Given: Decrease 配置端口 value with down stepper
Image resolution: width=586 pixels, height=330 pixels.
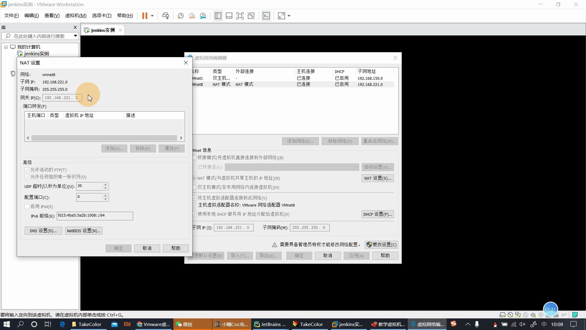Looking at the screenshot, I should [106, 199].
